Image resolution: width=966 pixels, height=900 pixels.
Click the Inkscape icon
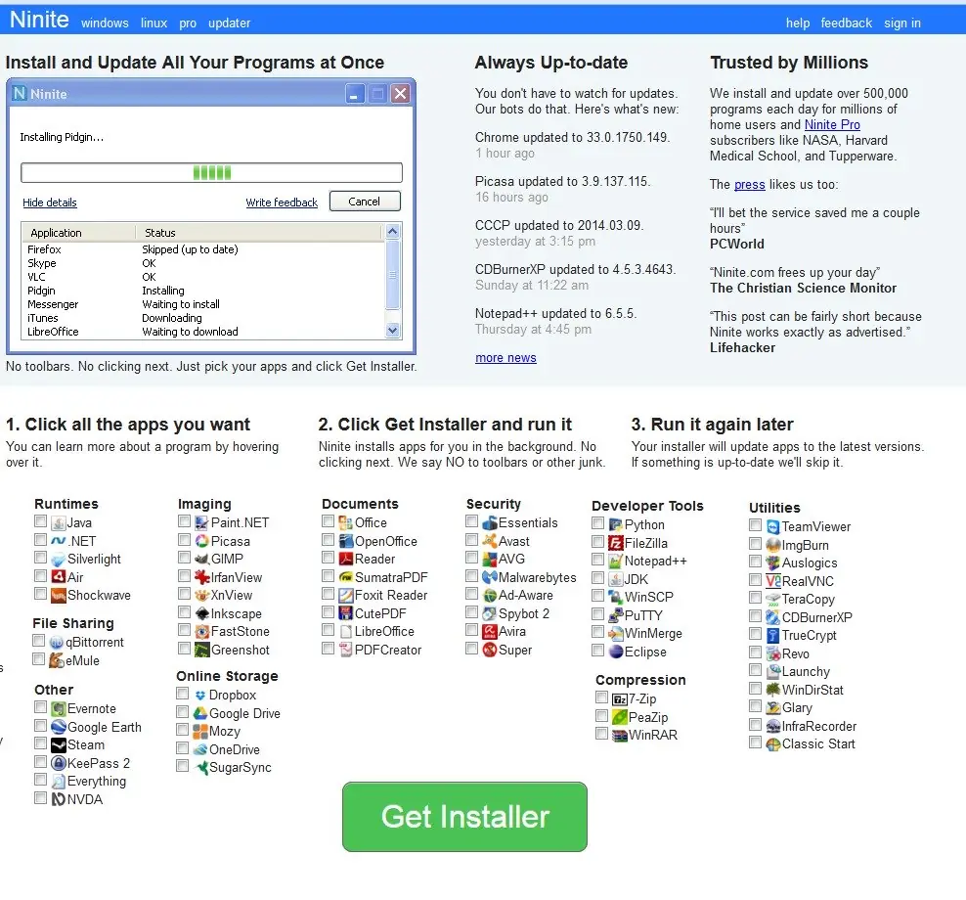tap(202, 613)
